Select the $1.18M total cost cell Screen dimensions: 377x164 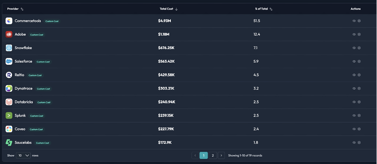[x=164, y=34]
